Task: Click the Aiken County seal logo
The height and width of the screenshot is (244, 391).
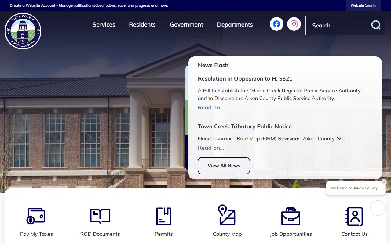Action: click(23, 31)
